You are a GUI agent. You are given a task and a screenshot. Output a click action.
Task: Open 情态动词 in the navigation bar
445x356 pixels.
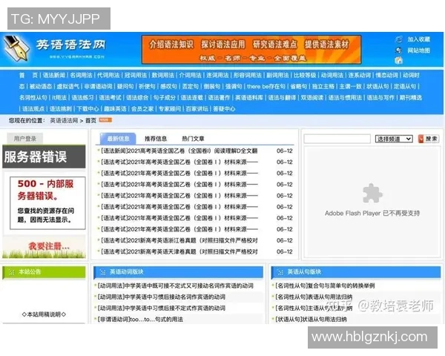(386, 75)
